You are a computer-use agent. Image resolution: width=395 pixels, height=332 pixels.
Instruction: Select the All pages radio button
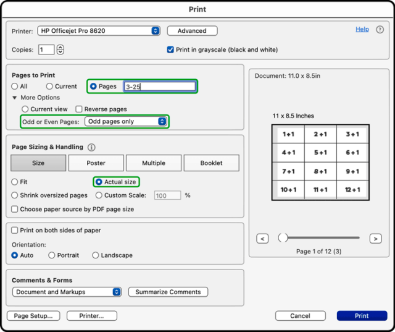15,87
